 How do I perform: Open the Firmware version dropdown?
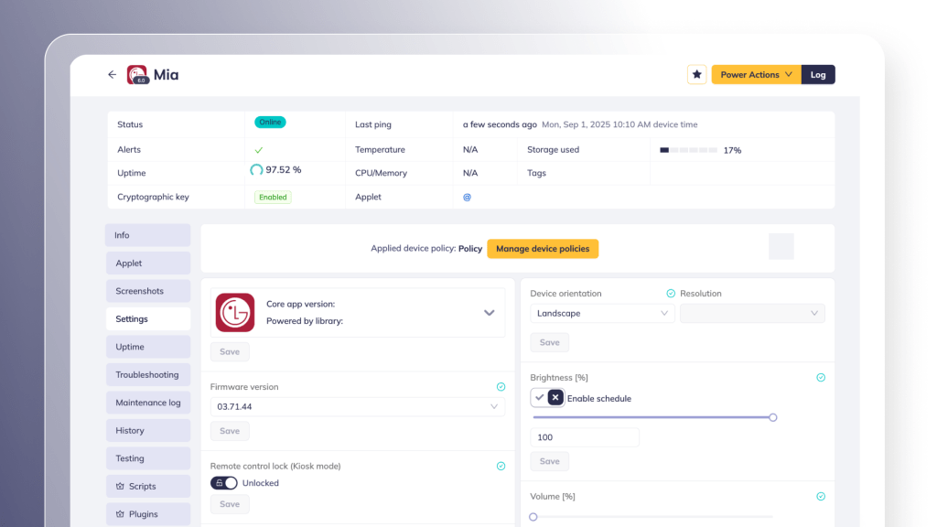(357, 406)
